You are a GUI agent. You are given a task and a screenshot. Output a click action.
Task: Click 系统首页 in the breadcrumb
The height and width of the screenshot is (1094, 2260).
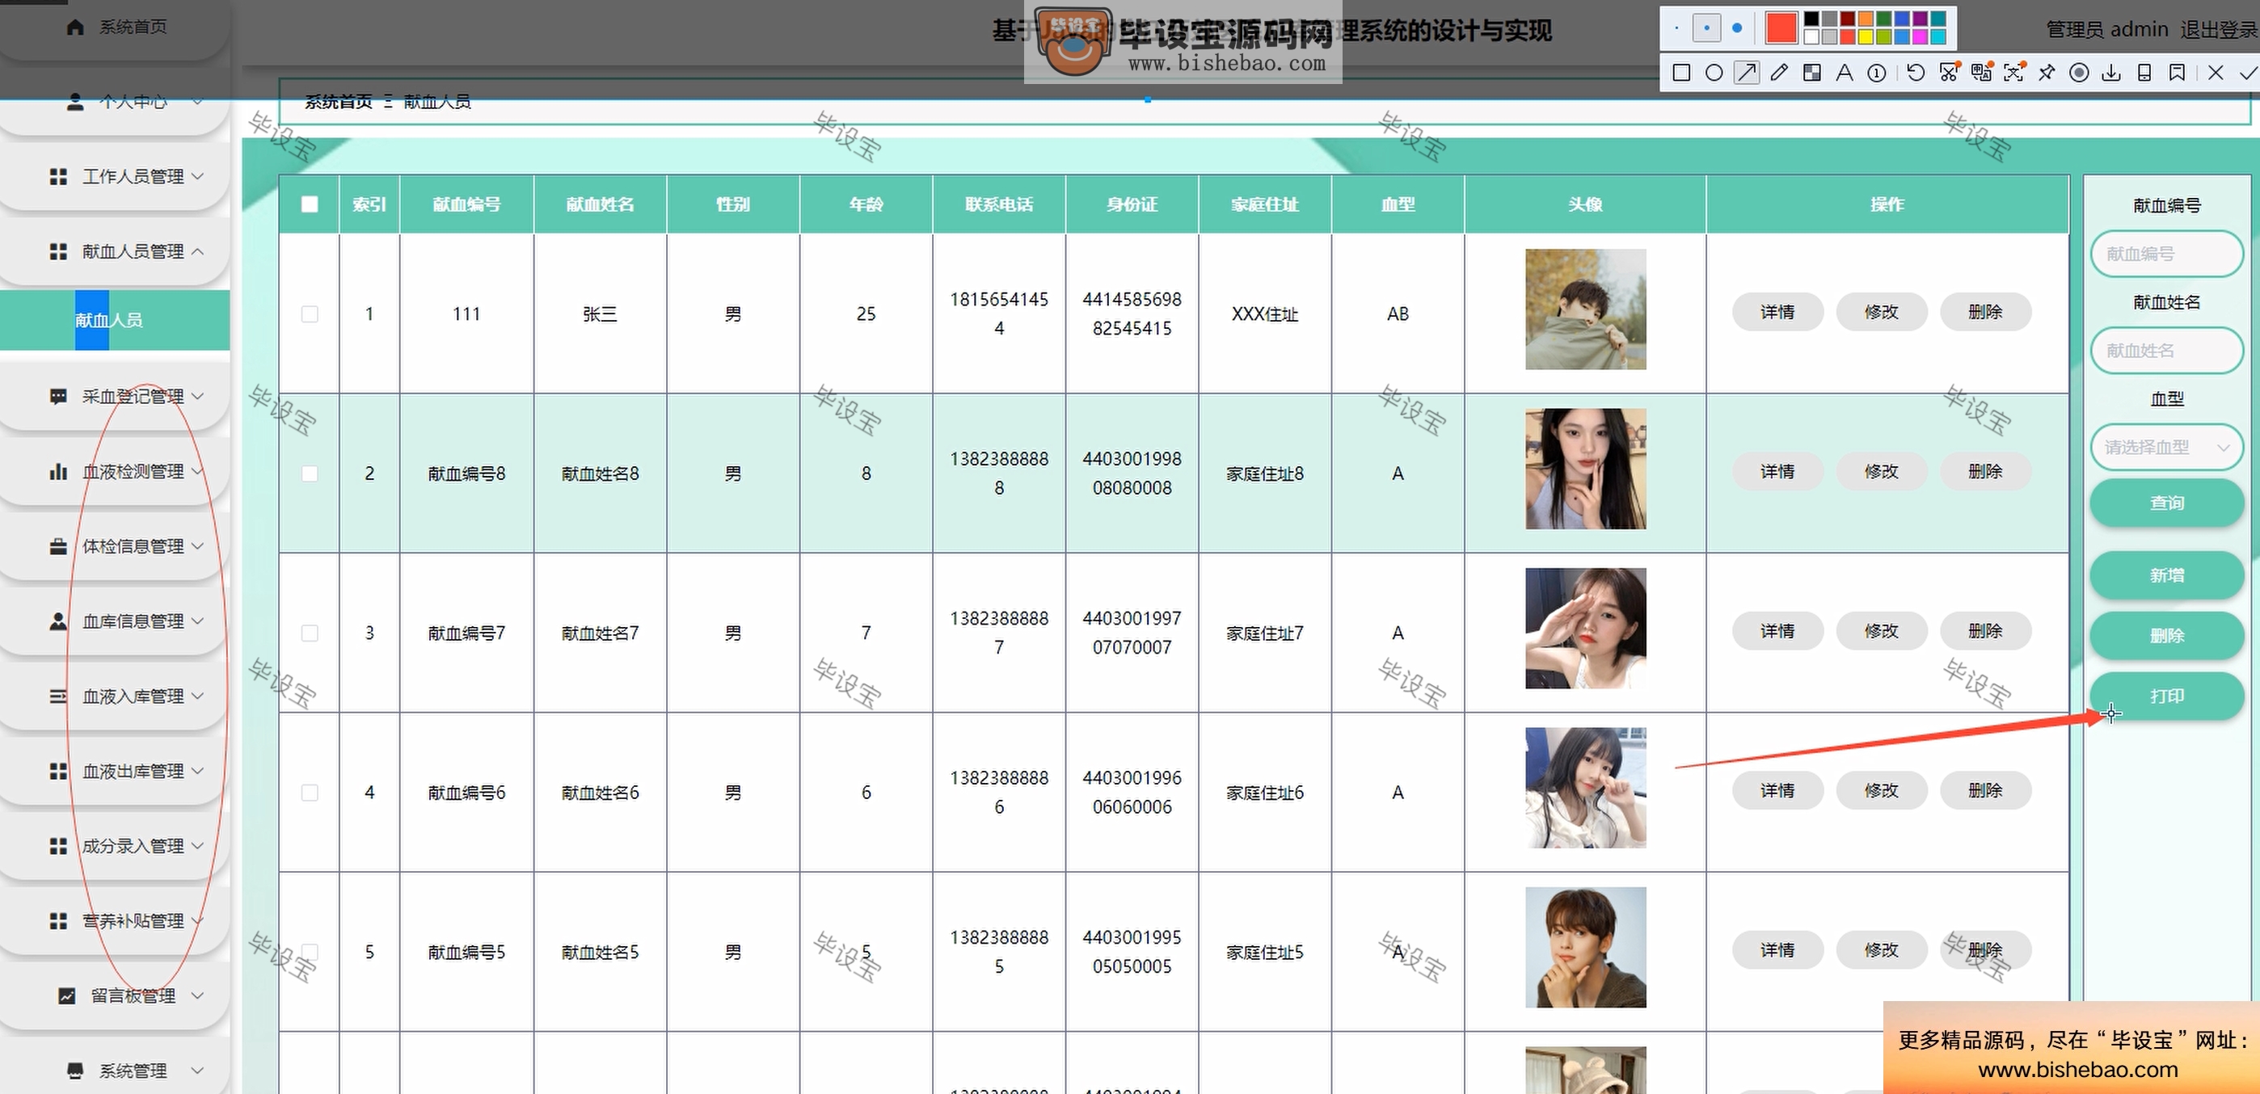pyautogui.click(x=339, y=102)
